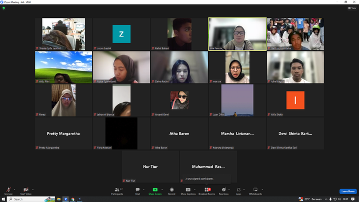Open video options arrow next to Start Video

click(x=33, y=190)
